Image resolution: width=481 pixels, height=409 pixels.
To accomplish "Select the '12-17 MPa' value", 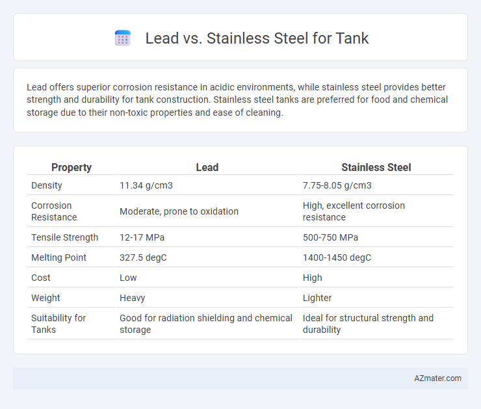I will pyautogui.click(x=142, y=237).
